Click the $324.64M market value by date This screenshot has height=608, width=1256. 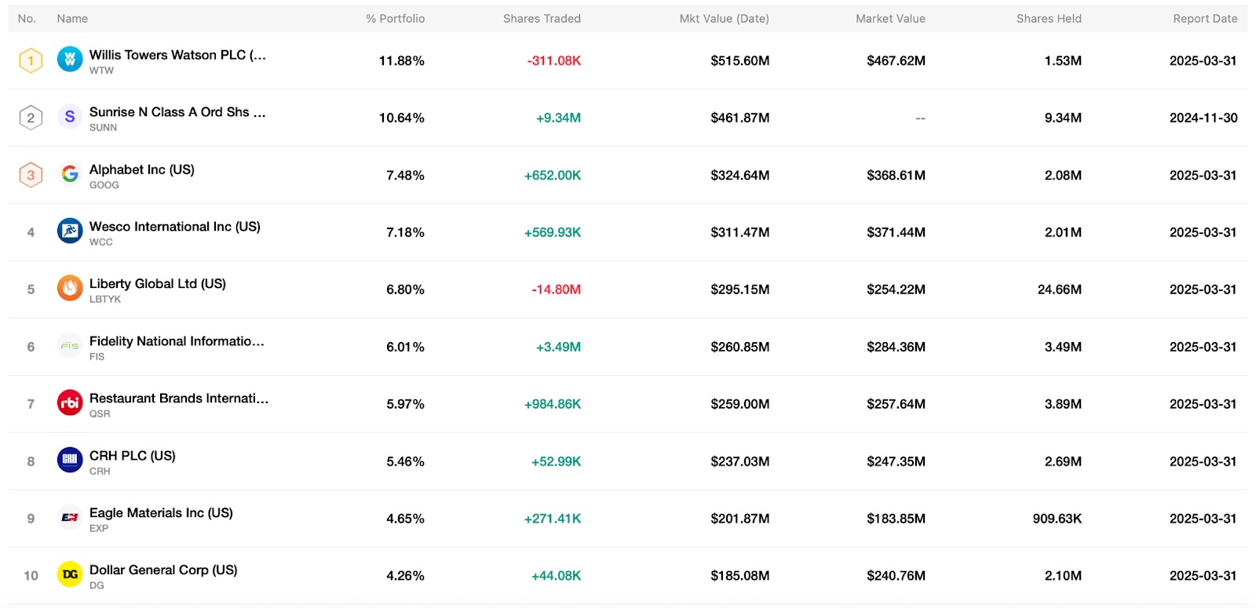click(740, 176)
